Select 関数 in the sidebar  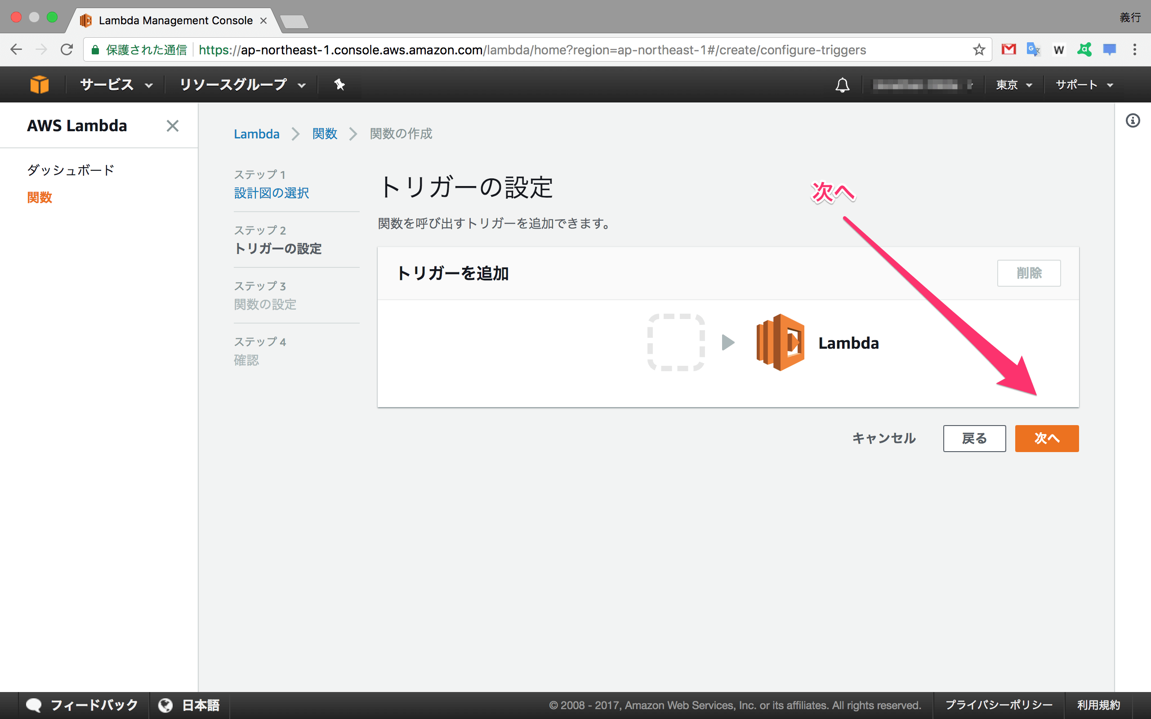40,197
